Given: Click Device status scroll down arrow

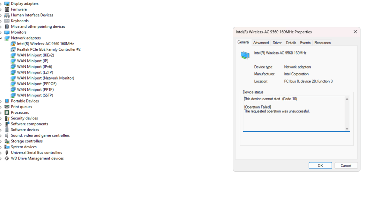Looking at the screenshot, I should pyautogui.click(x=347, y=129).
